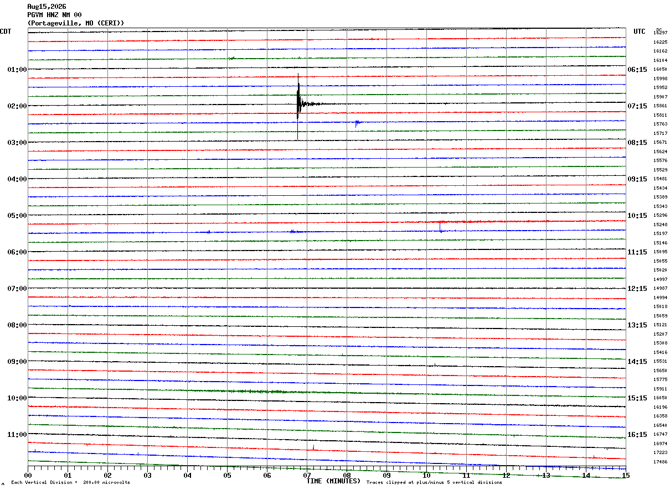Select DC offset value 16358

[x=660, y=416]
